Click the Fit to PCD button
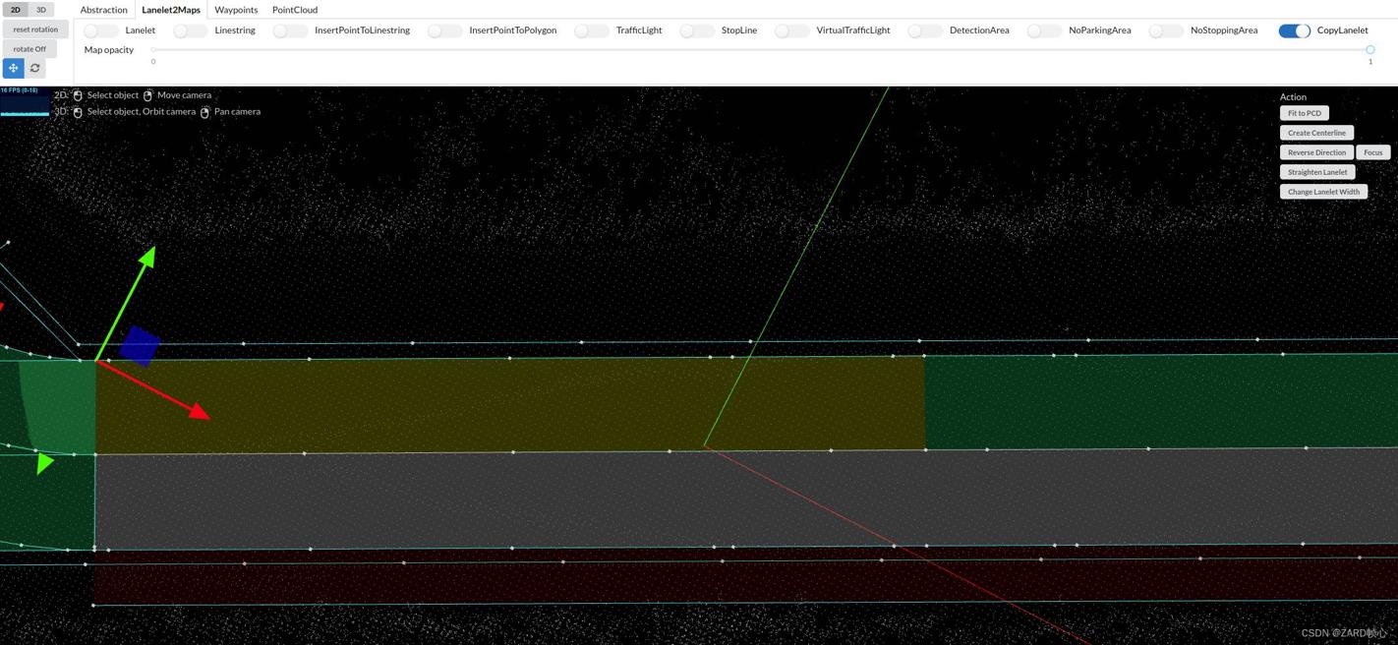The image size is (1398, 645). tap(1305, 113)
